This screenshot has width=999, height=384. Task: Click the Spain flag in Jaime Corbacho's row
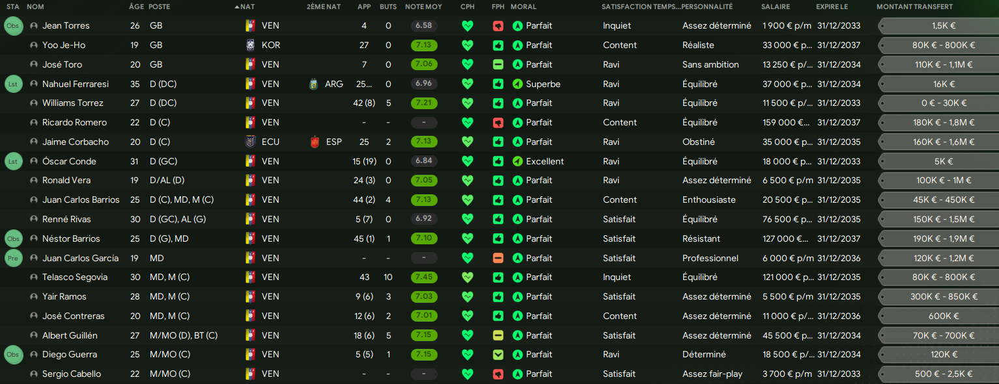tap(315, 142)
